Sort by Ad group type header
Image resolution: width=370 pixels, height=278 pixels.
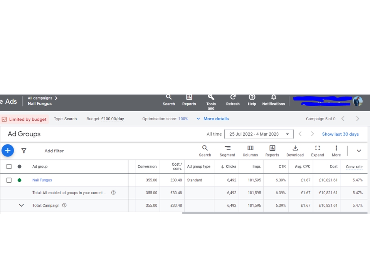point(199,166)
